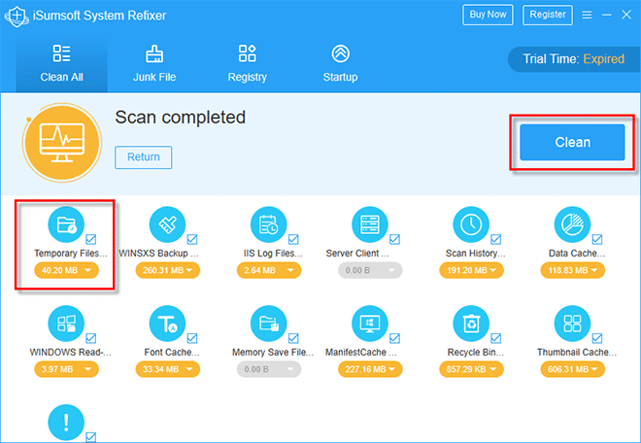The width and height of the screenshot is (641, 443).
Task: Switch to the Startup tab
Action: 341,64
